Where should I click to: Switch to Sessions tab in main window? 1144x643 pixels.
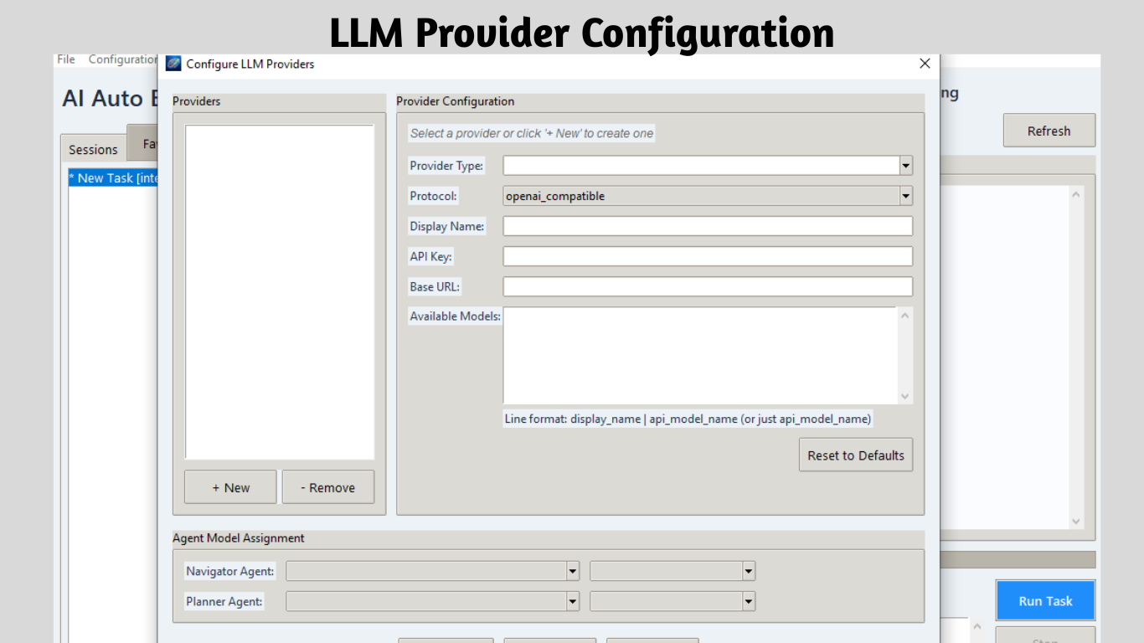point(93,149)
